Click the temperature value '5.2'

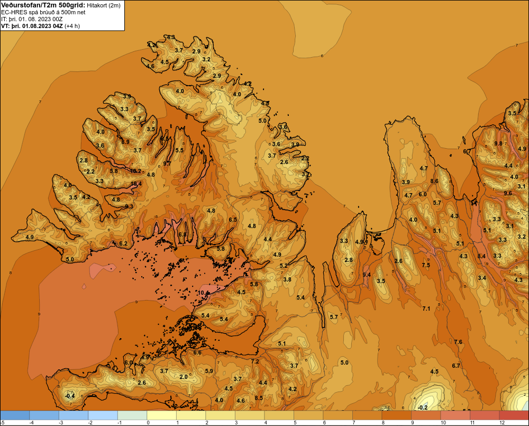pyautogui.click(x=284, y=266)
